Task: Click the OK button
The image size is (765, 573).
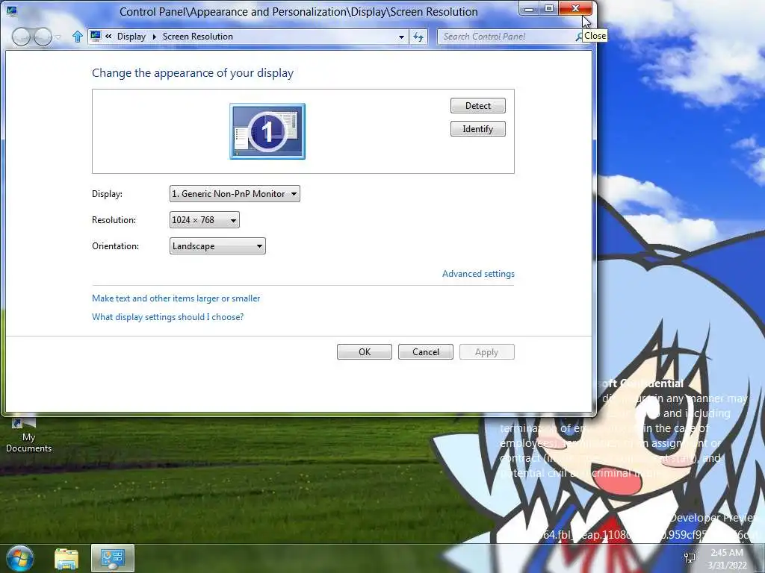Action: [x=365, y=352]
